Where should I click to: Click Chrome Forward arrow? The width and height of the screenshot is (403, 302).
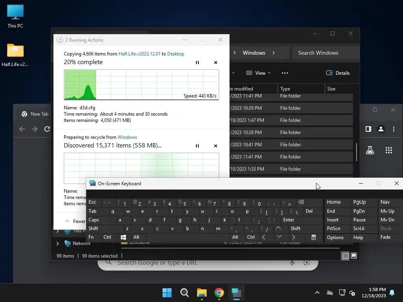click(35, 129)
